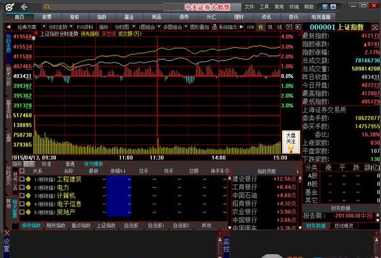Click the 线 toolbar button
The image size is (381, 258).
pyautogui.click(x=280, y=27)
